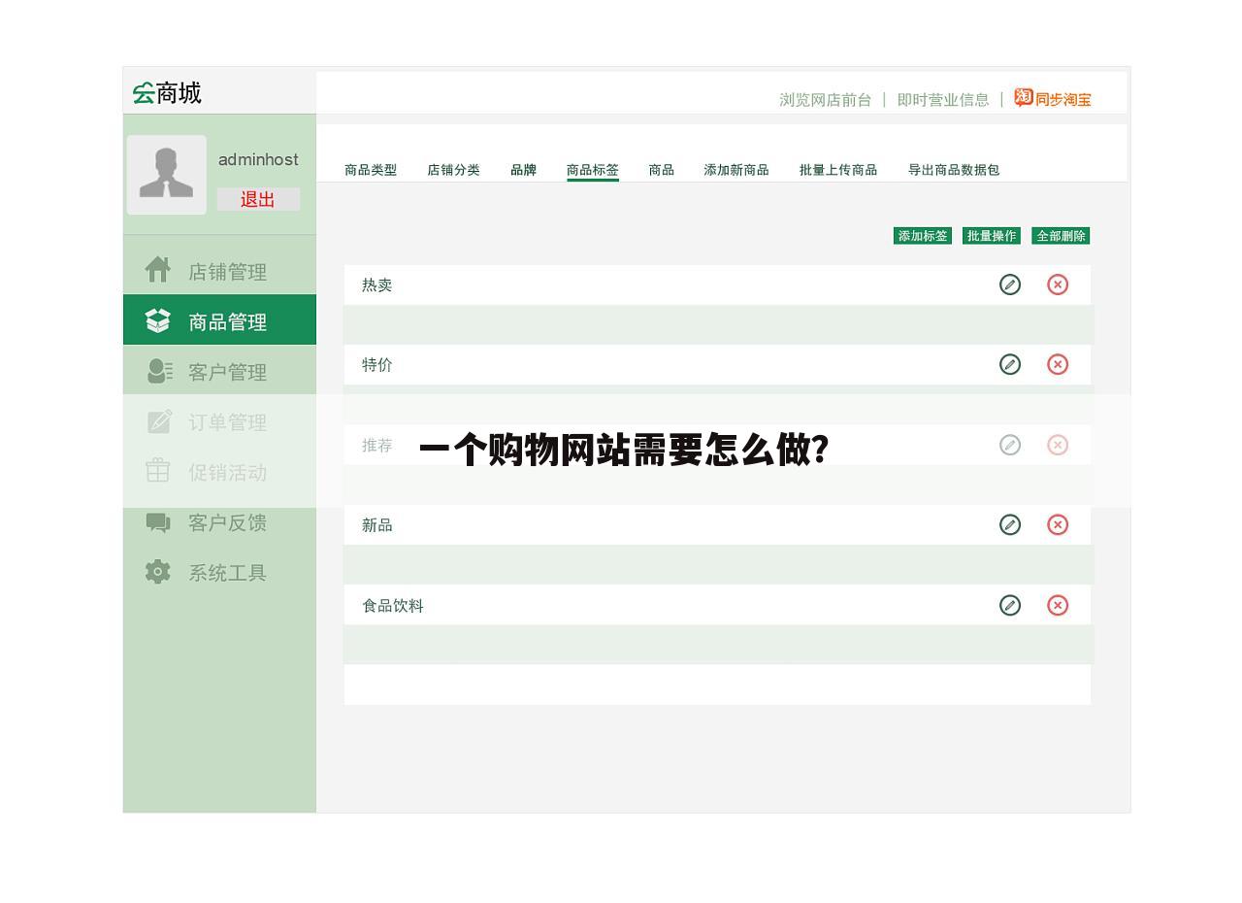
Task: Select the 客户管理 people icon
Action: point(158,371)
